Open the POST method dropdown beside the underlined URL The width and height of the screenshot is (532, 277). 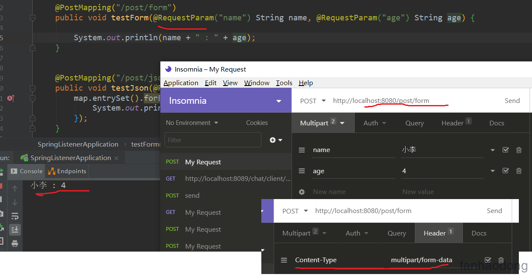[313, 101]
